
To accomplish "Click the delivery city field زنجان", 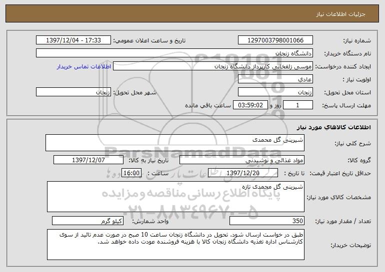I will 73,92.
